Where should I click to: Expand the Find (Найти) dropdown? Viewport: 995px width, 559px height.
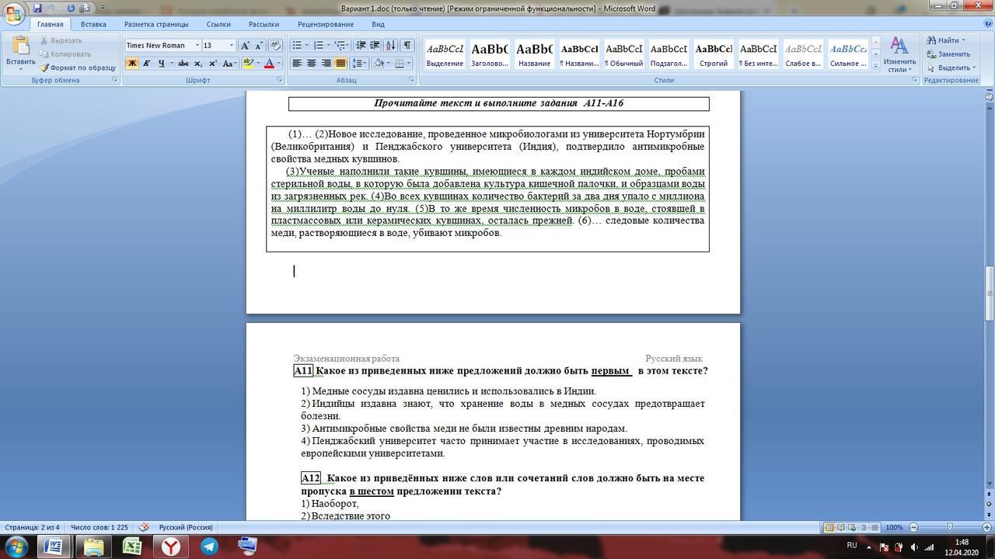tap(963, 40)
